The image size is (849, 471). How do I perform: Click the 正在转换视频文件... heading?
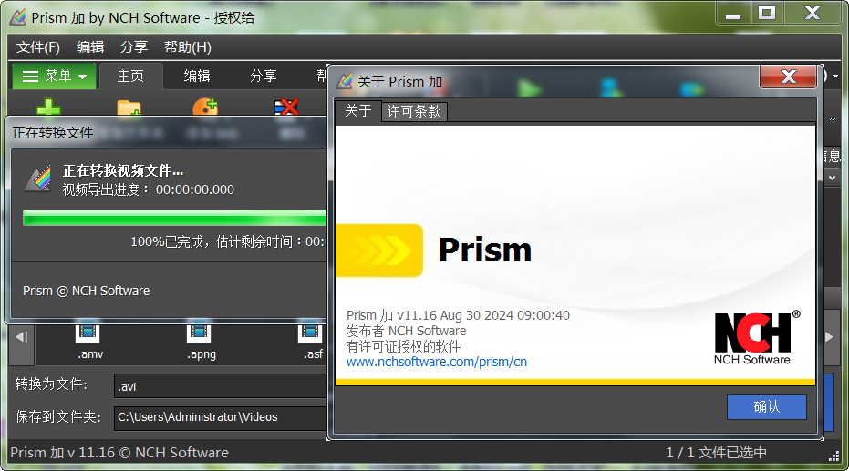tap(123, 171)
